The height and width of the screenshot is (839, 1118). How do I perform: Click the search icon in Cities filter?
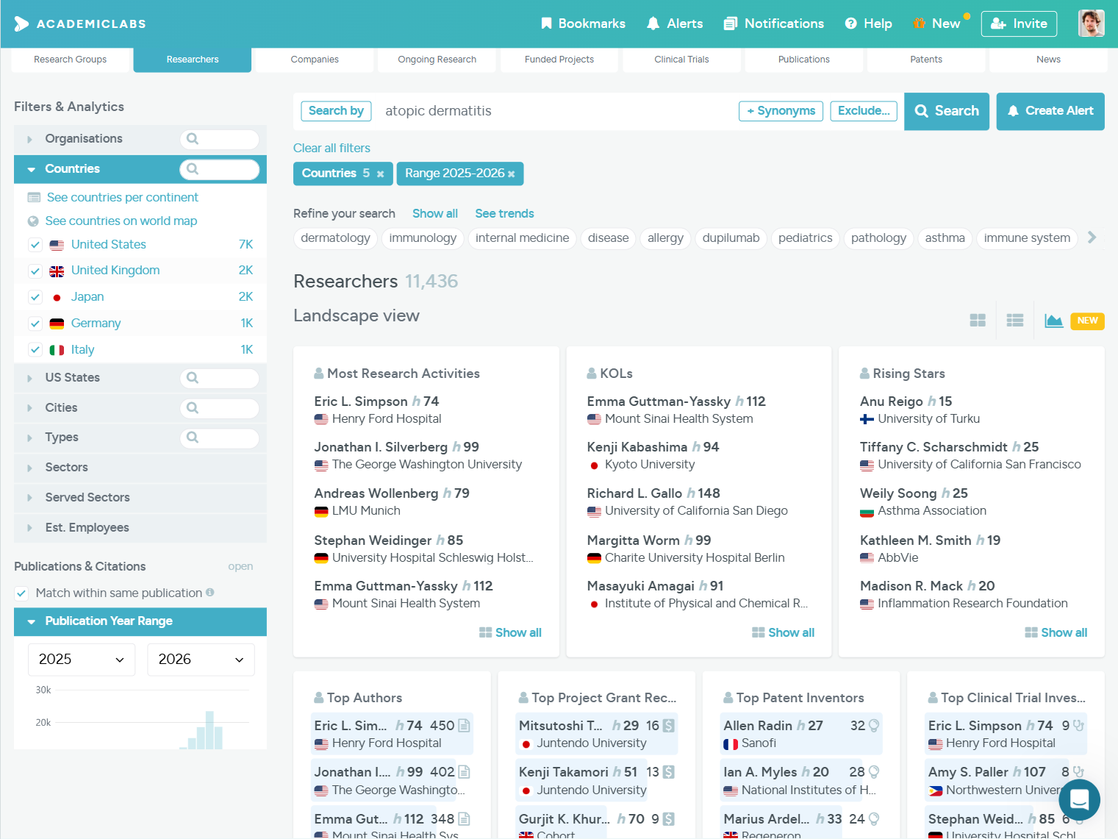pos(193,408)
